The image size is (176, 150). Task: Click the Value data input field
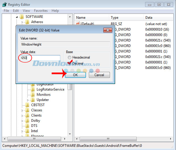coord(40,58)
